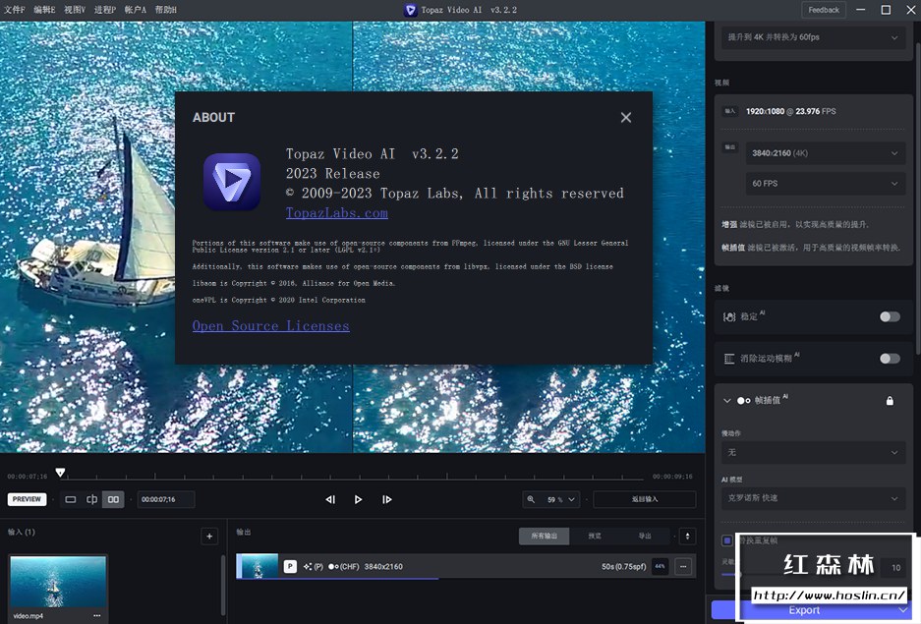Click the output sort arrows button

(x=687, y=536)
